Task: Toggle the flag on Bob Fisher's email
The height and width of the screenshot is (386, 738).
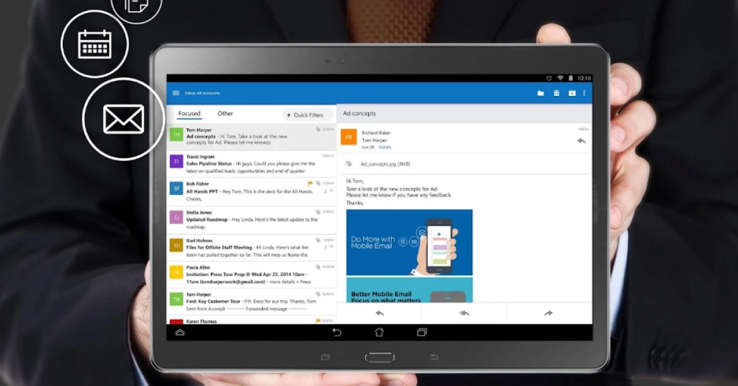Action: (x=311, y=183)
